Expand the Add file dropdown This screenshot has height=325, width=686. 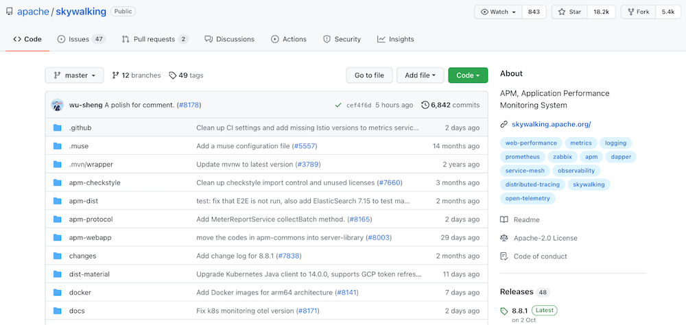[x=420, y=75]
